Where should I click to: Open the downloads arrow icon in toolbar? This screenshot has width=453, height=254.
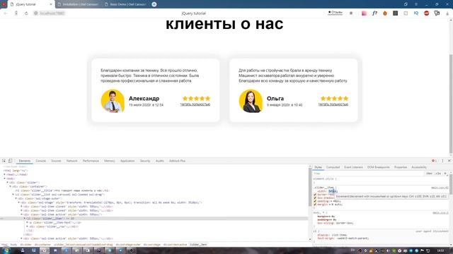pyautogui.click(x=447, y=13)
